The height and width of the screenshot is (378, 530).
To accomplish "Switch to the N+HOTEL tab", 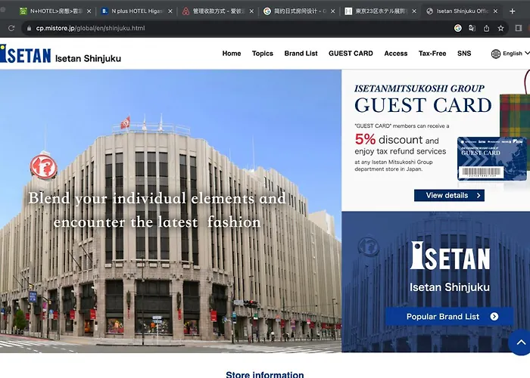I will 54,11.
